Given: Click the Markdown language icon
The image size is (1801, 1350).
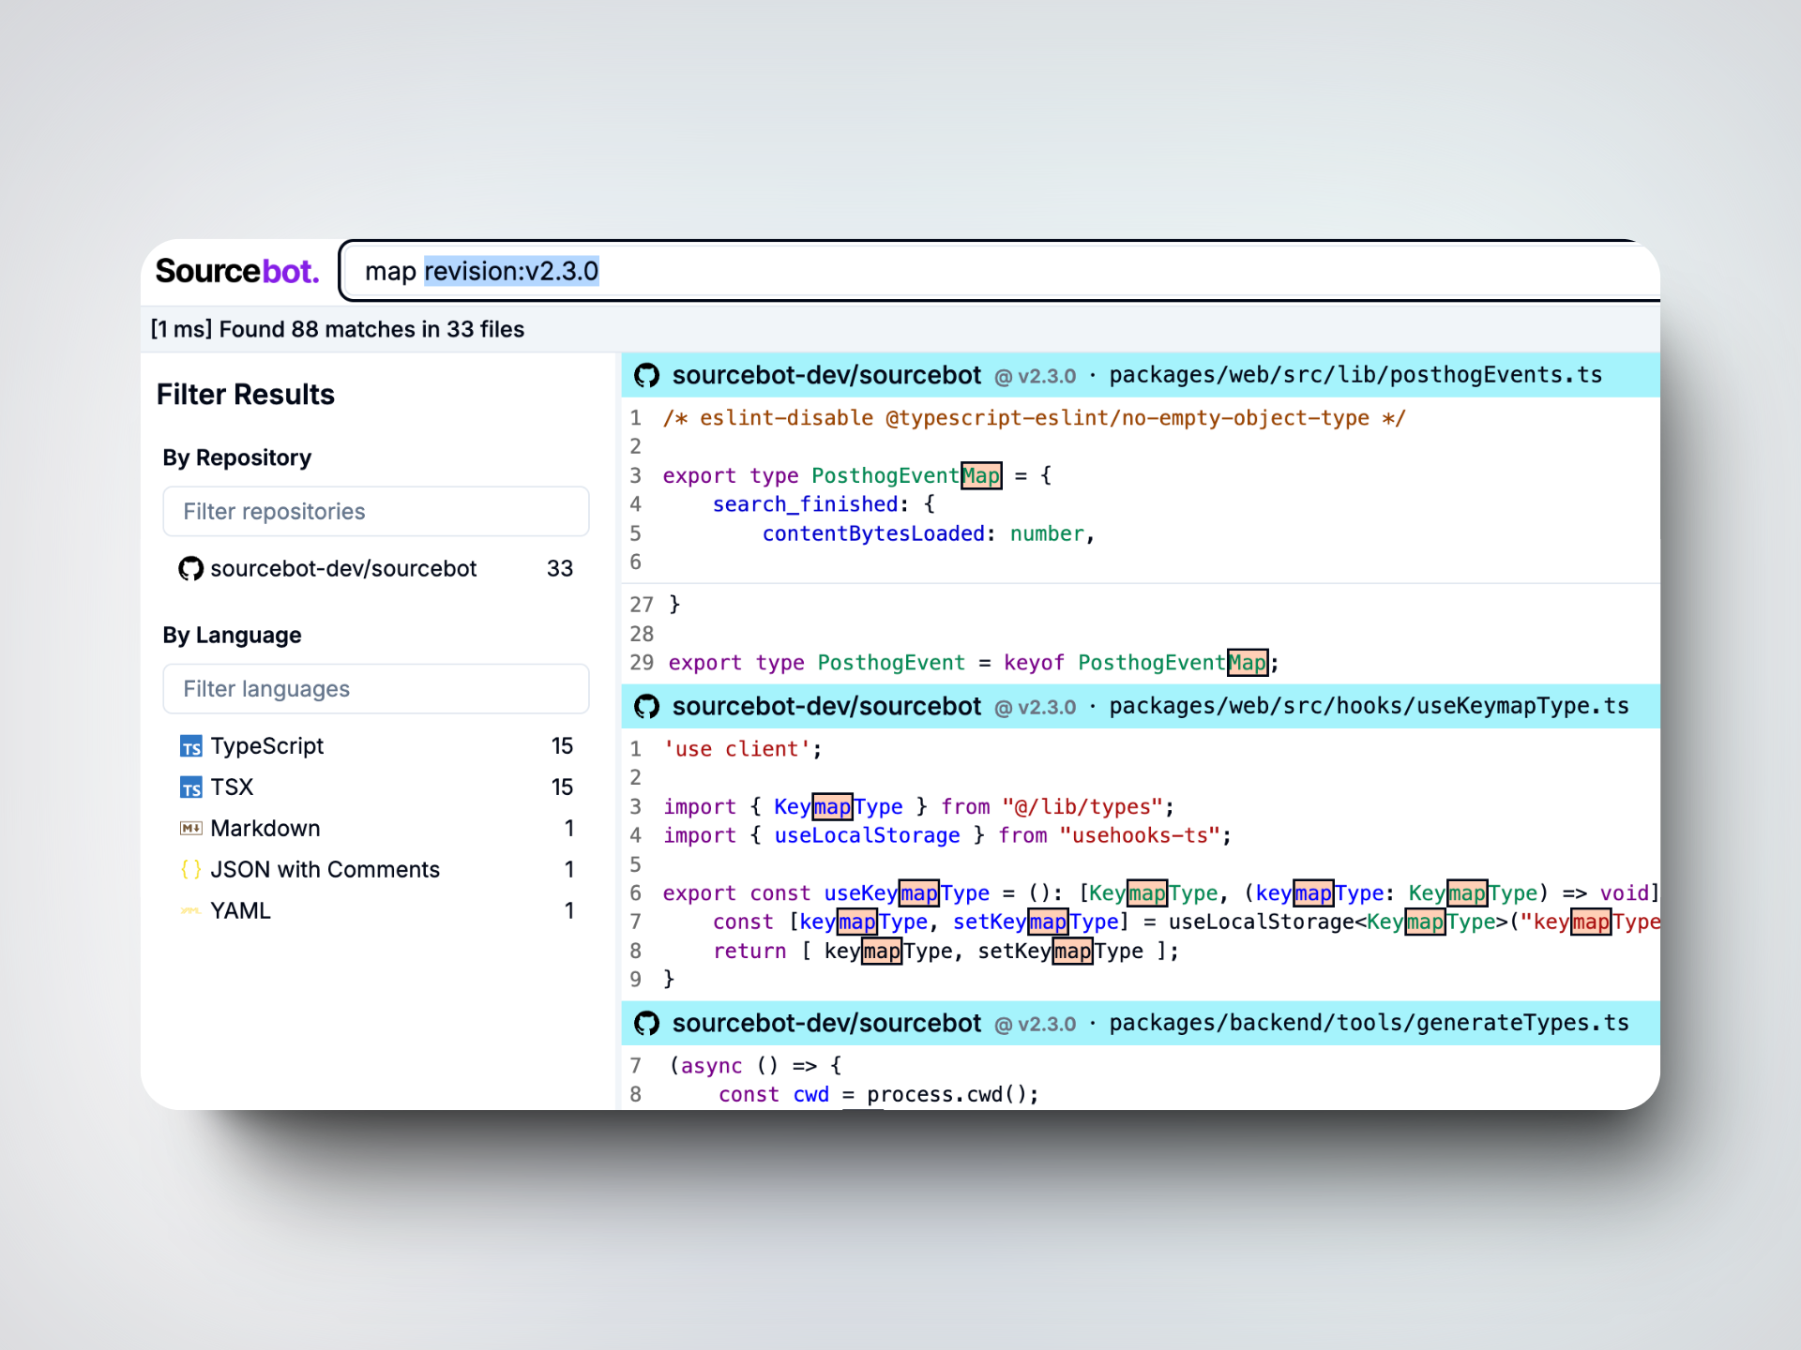Looking at the screenshot, I should tap(190, 829).
